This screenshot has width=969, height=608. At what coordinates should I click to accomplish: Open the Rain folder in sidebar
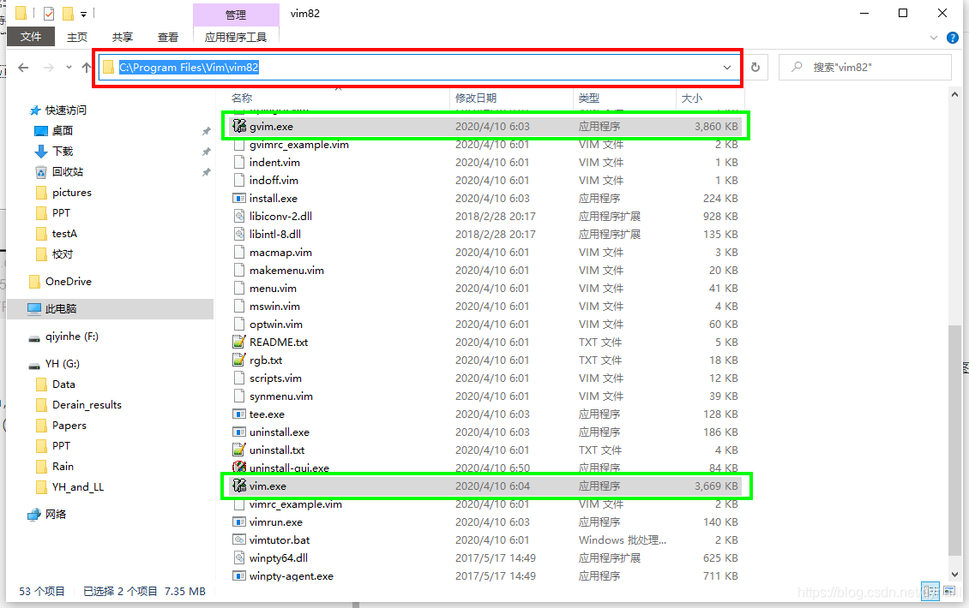coord(63,466)
